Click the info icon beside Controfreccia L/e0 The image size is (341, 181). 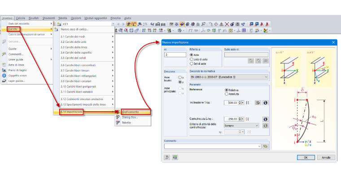(x=265, y=119)
